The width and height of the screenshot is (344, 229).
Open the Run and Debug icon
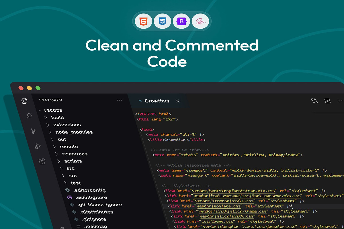38,146
